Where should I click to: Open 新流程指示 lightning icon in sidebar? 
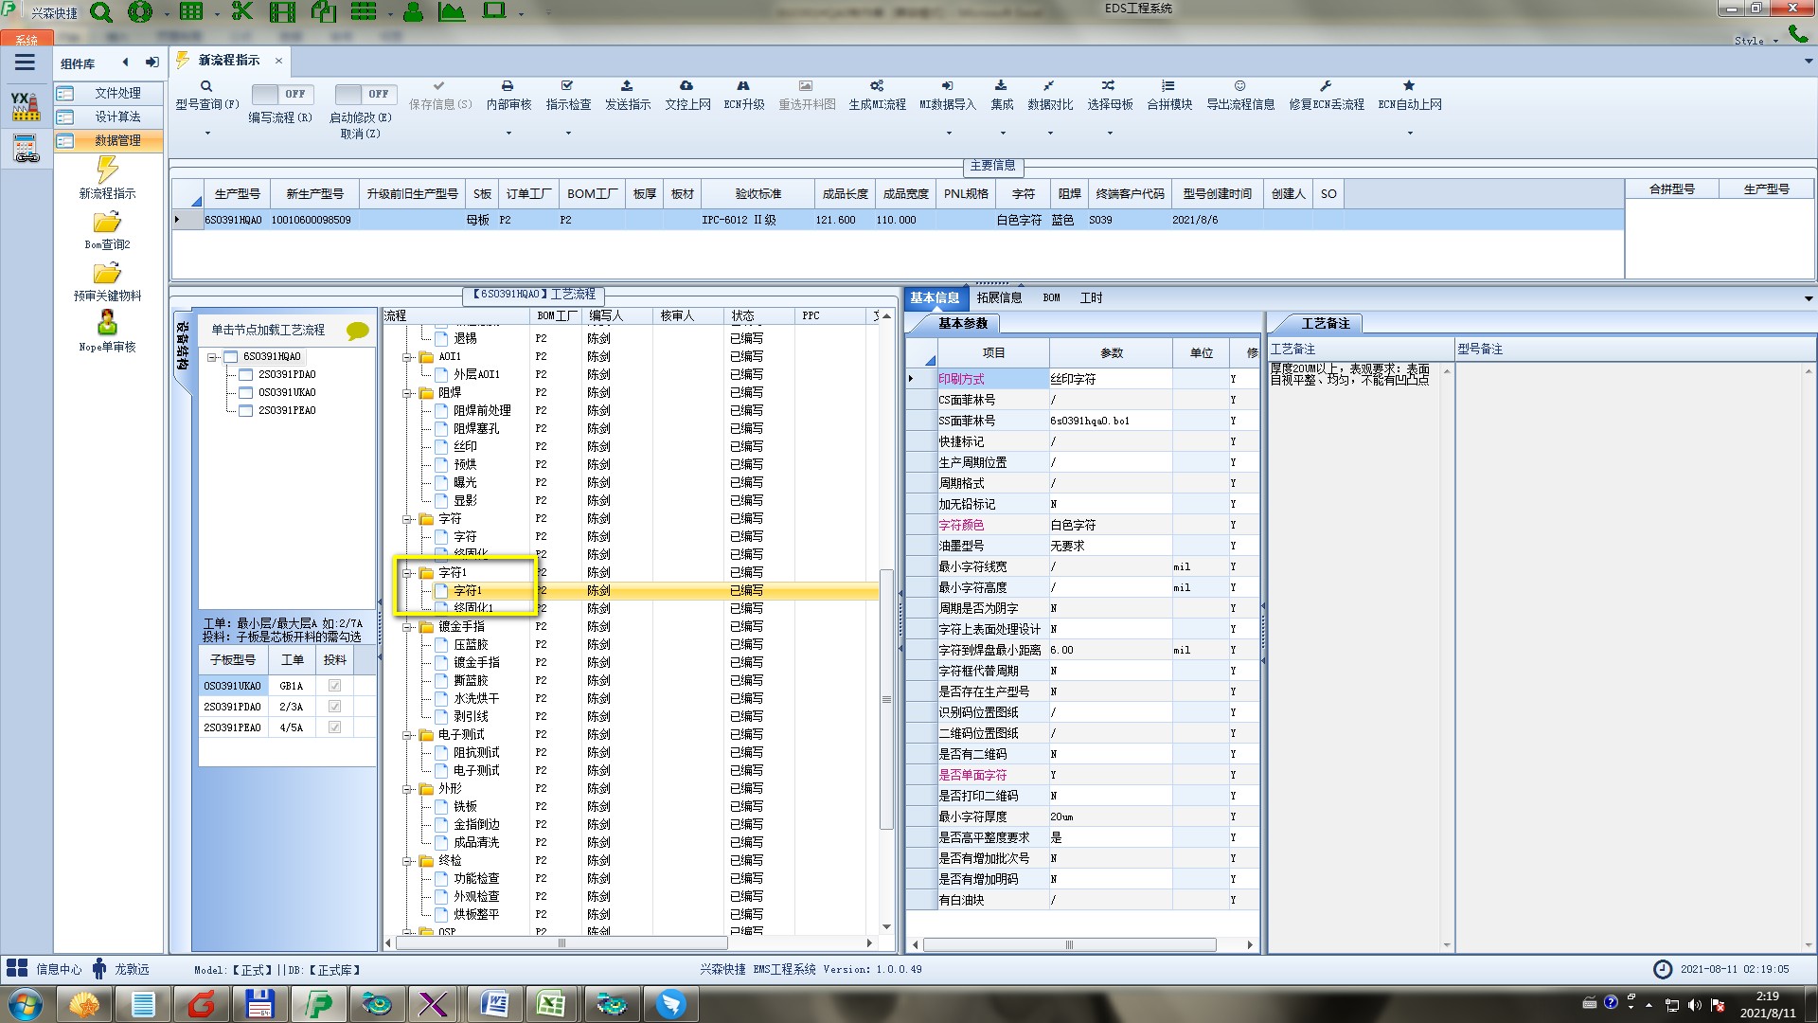point(107,170)
